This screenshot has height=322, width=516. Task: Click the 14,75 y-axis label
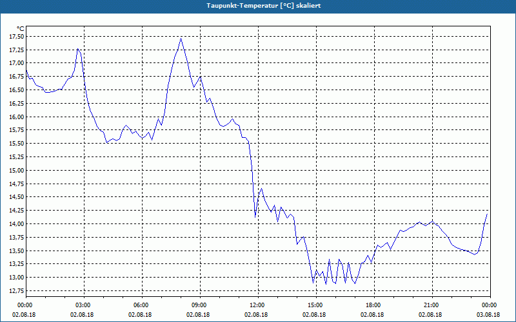(x=16, y=184)
